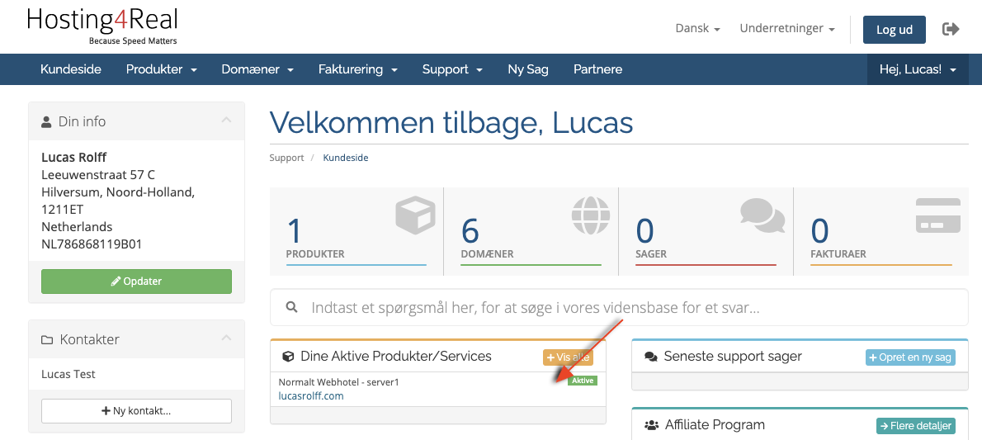Image resolution: width=982 pixels, height=440 pixels.
Task: Open the 1 Produkter stat tile
Action: click(x=356, y=231)
